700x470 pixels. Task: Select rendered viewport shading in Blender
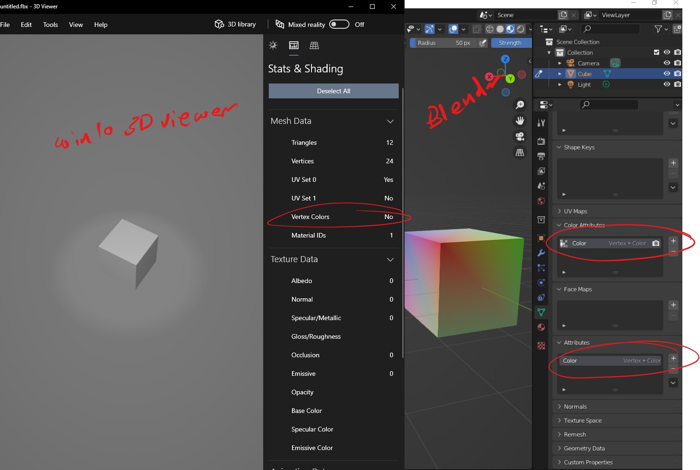tap(520, 29)
